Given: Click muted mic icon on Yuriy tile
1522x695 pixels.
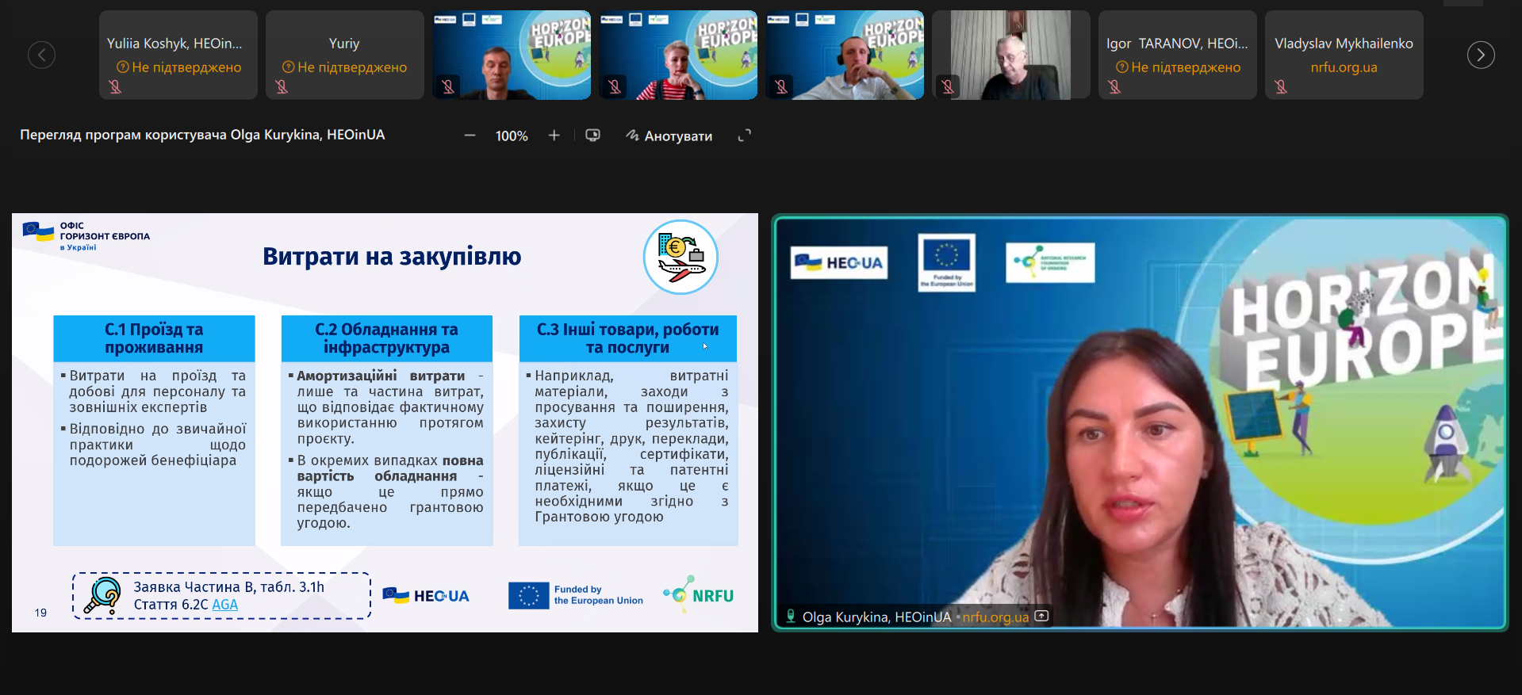Looking at the screenshot, I should tap(282, 86).
